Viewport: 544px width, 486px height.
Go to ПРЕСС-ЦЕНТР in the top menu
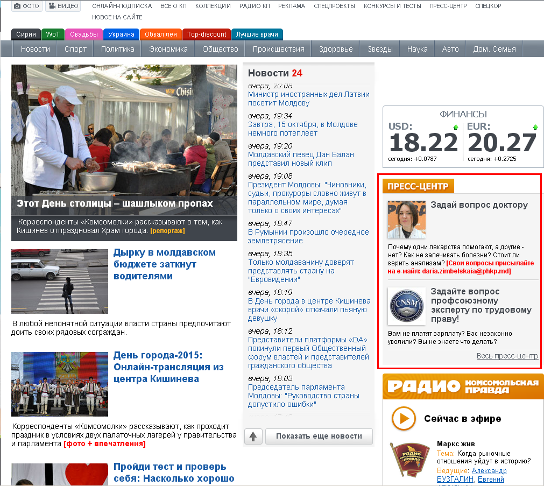pos(448,6)
